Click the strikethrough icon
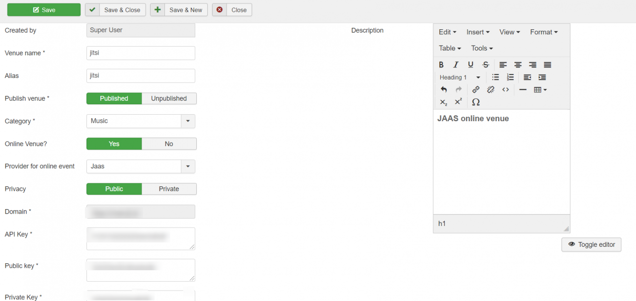The width and height of the screenshot is (636, 301). tap(486, 65)
